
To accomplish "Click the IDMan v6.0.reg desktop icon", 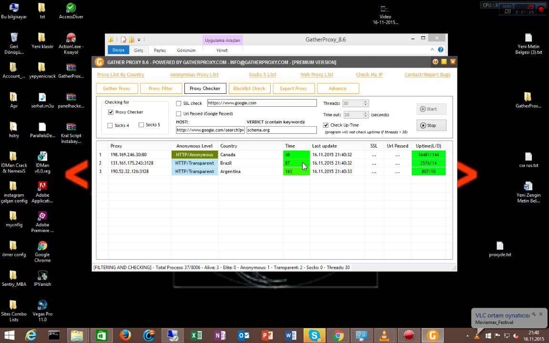I will pyautogui.click(x=42, y=162).
